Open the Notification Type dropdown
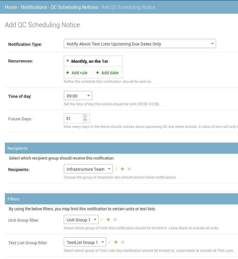 [x=140, y=43]
